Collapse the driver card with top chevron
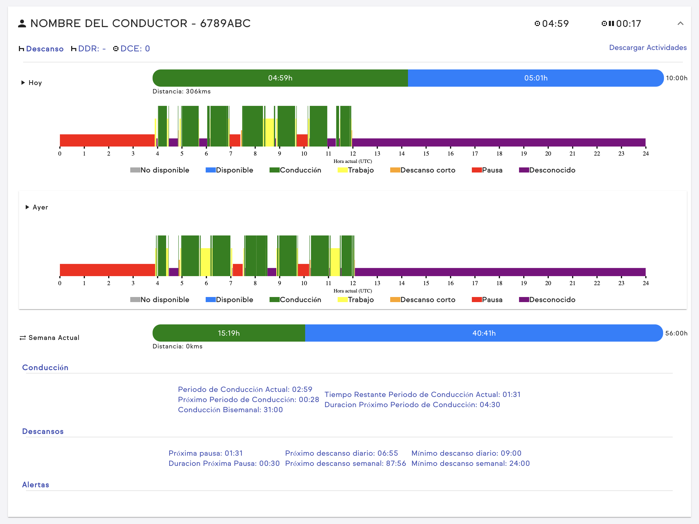The width and height of the screenshot is (699, 524). (x=680, y=23)
